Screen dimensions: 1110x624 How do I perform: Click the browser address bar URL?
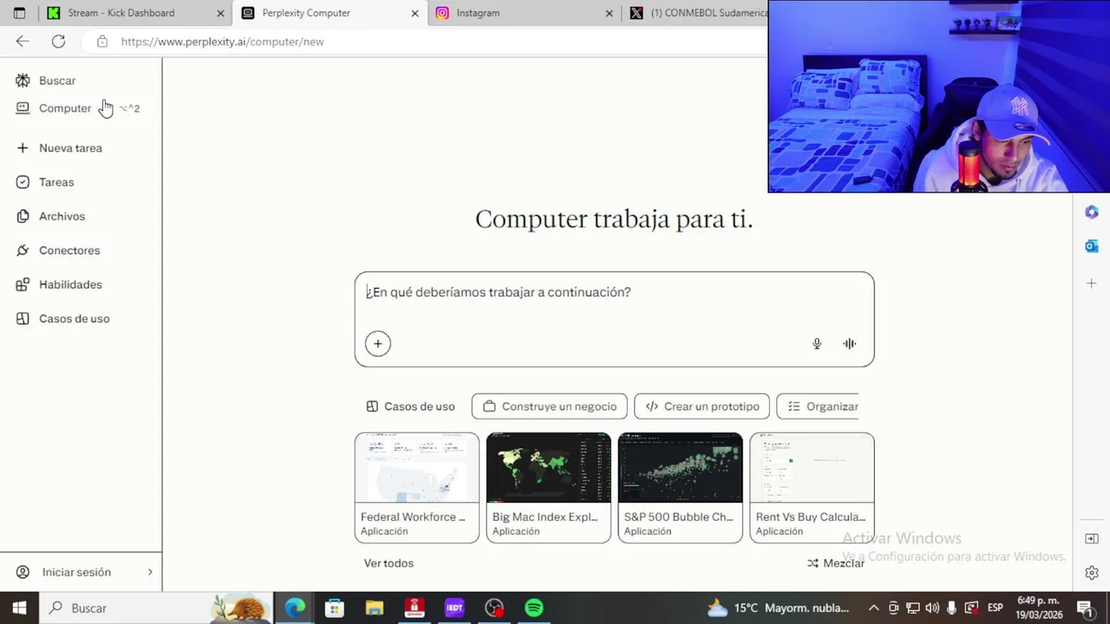click(x=222, y=42)
